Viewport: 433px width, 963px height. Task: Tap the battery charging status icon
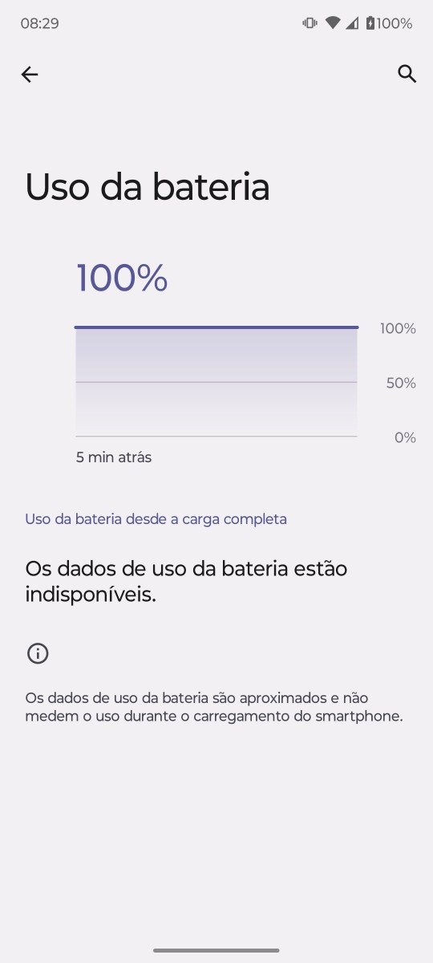pyautogui.click(x=370, y=23)
